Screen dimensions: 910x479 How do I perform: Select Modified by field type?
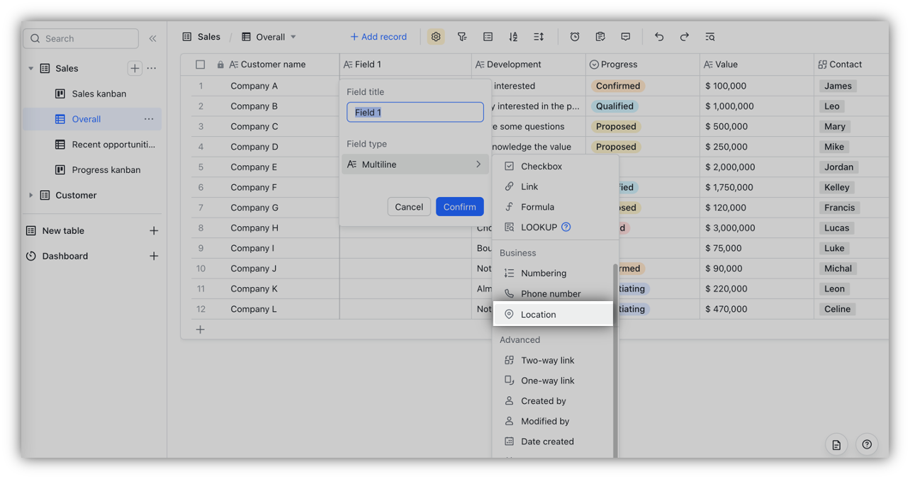click(555, 421)
